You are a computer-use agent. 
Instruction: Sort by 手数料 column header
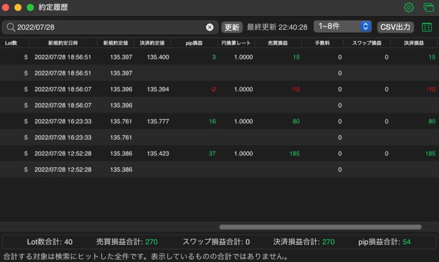322,43
